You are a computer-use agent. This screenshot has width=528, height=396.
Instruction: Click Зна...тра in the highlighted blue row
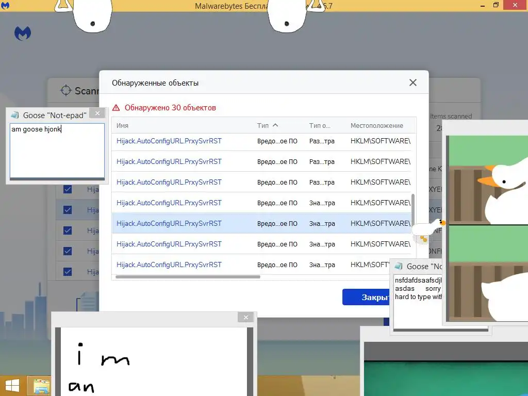(x=322, y=223)
